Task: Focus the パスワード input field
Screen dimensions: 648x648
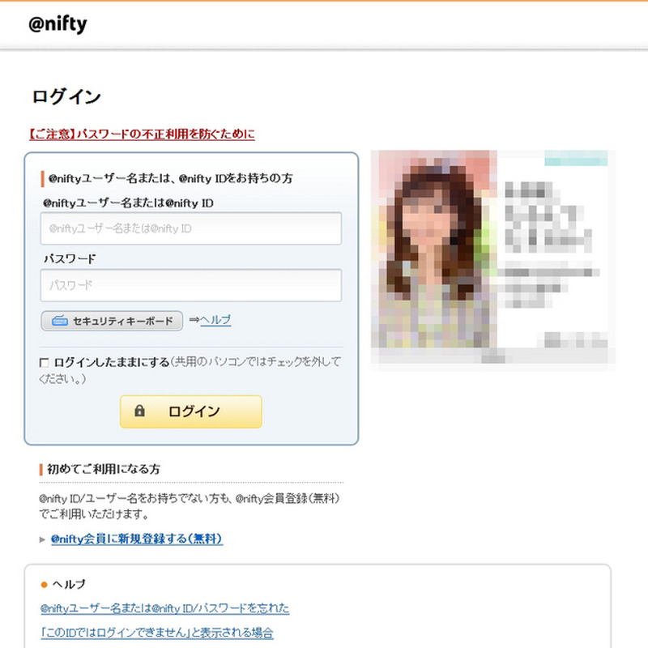Action: coord(191,285)
